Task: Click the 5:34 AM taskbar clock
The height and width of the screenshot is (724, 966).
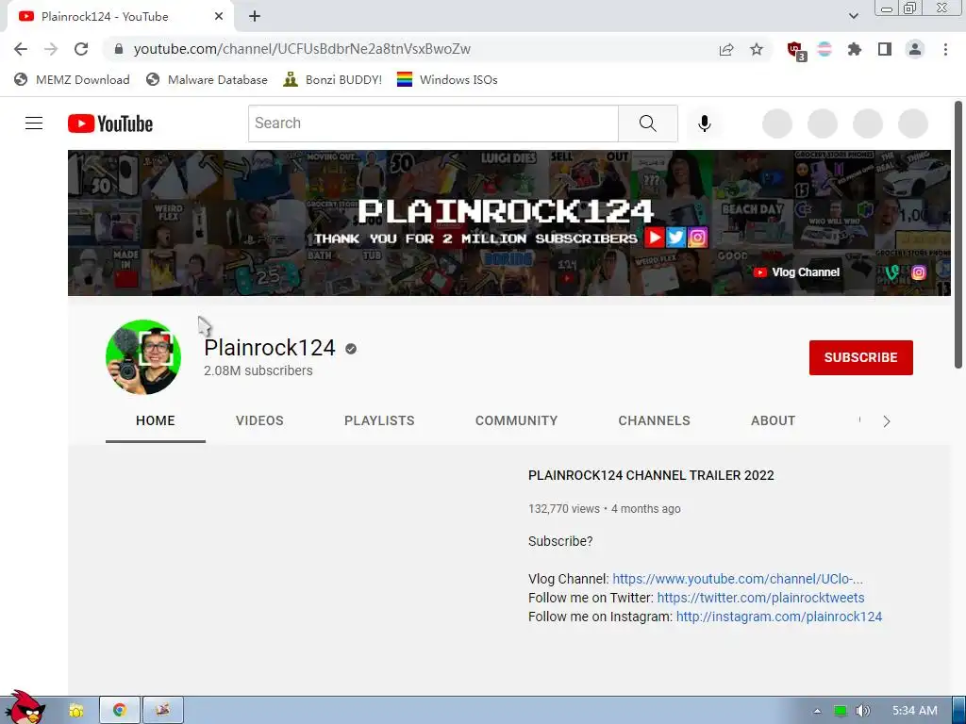Action: coord(915,711)
